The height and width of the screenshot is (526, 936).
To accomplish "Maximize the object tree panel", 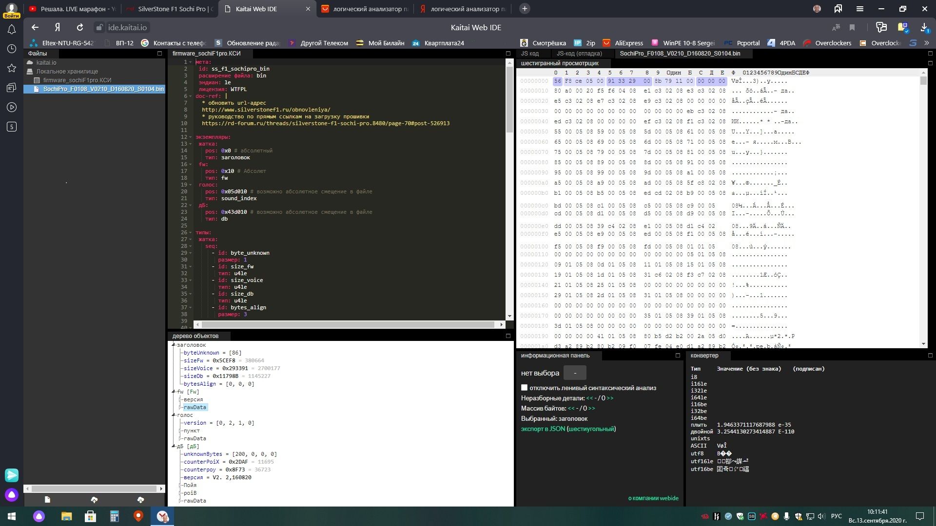I will 508,336.
